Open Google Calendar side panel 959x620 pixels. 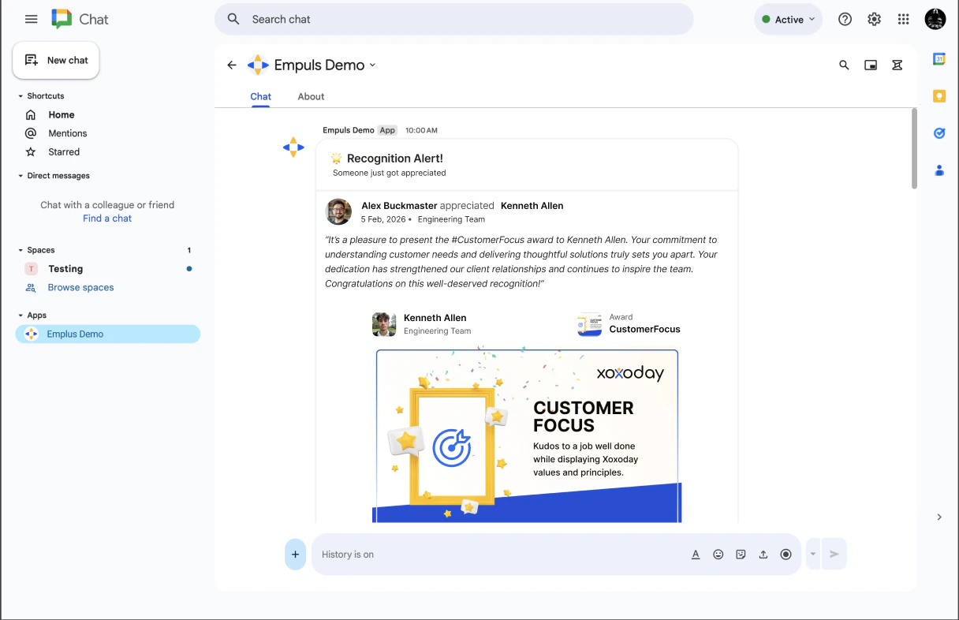coord(939,59)
